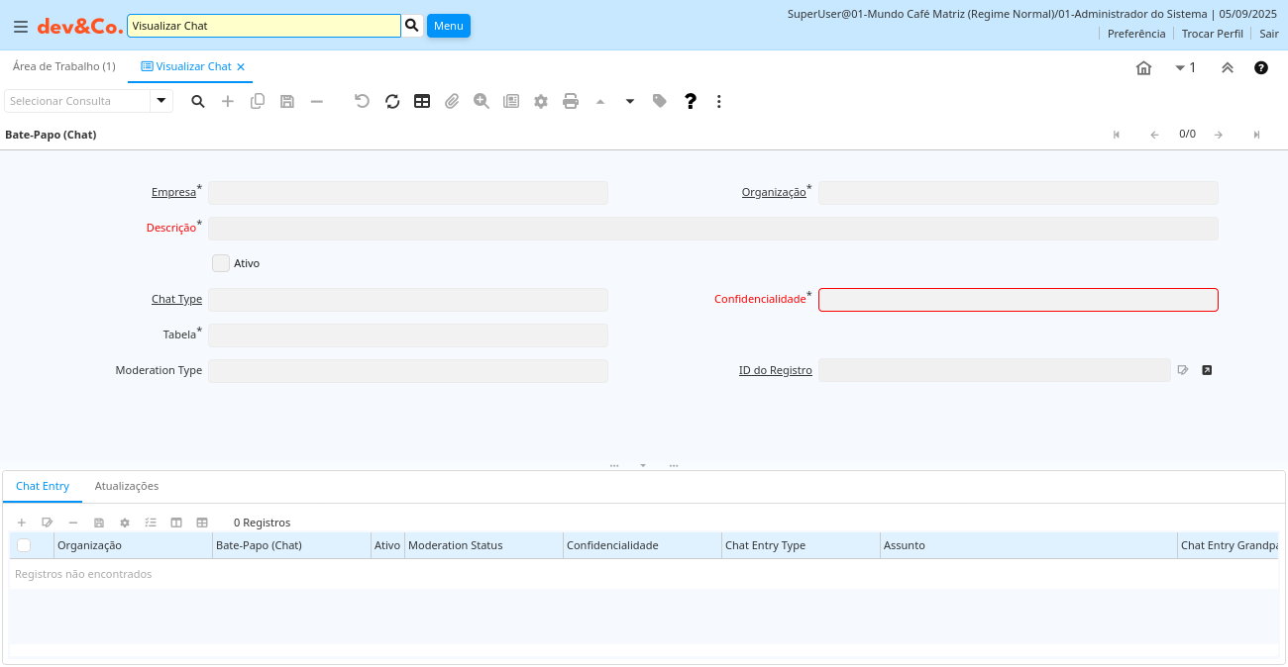Screen dimensions: 1288x667
Task: Toggle grid view in main toolbar
Action: [422, 101]
